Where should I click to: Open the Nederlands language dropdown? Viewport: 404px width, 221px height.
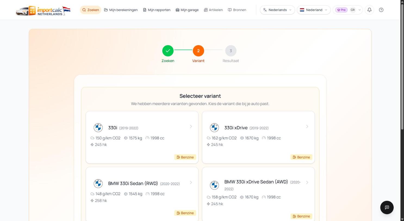[277, 10]
